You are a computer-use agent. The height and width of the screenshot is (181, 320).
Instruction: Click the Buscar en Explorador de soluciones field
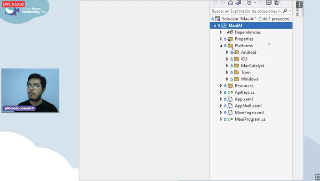tap(251, 11)
